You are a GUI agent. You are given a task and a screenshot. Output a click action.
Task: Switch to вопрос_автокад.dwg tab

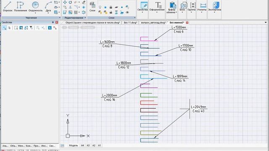coord(153,23)
